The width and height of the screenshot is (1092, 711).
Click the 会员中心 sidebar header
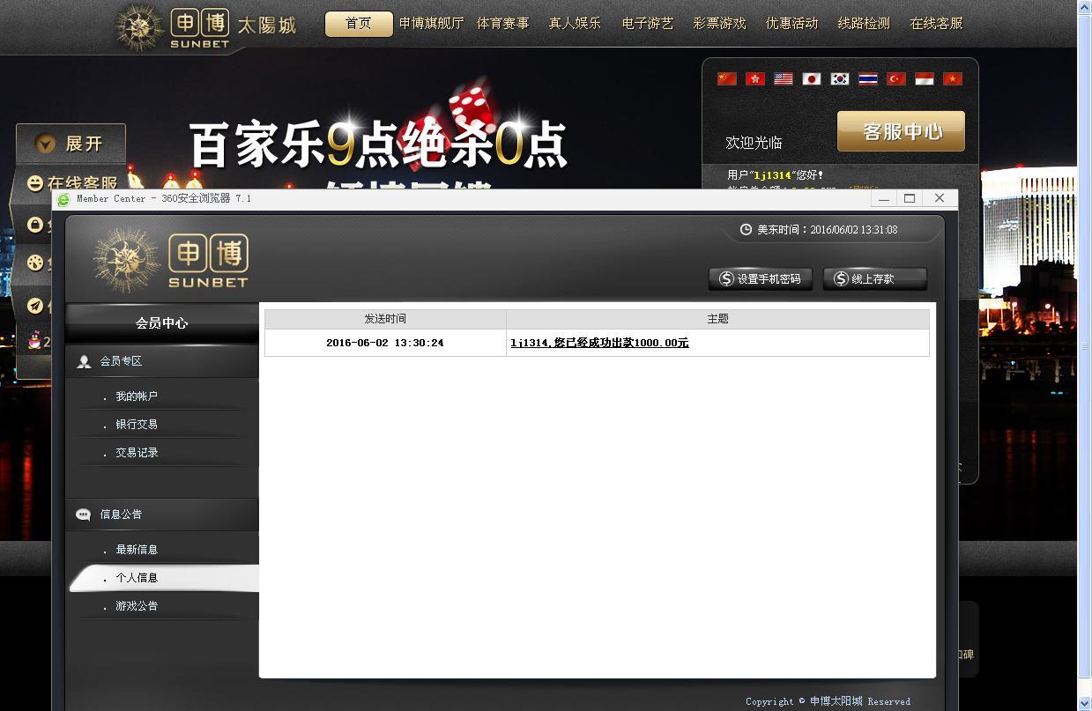click(162, 323)
